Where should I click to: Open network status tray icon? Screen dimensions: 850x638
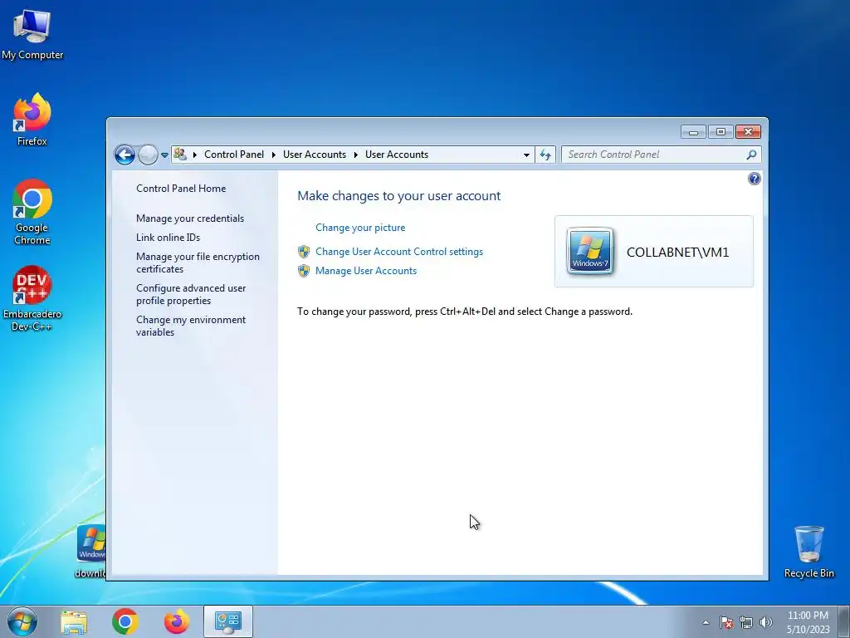click(x=746, y=622)
